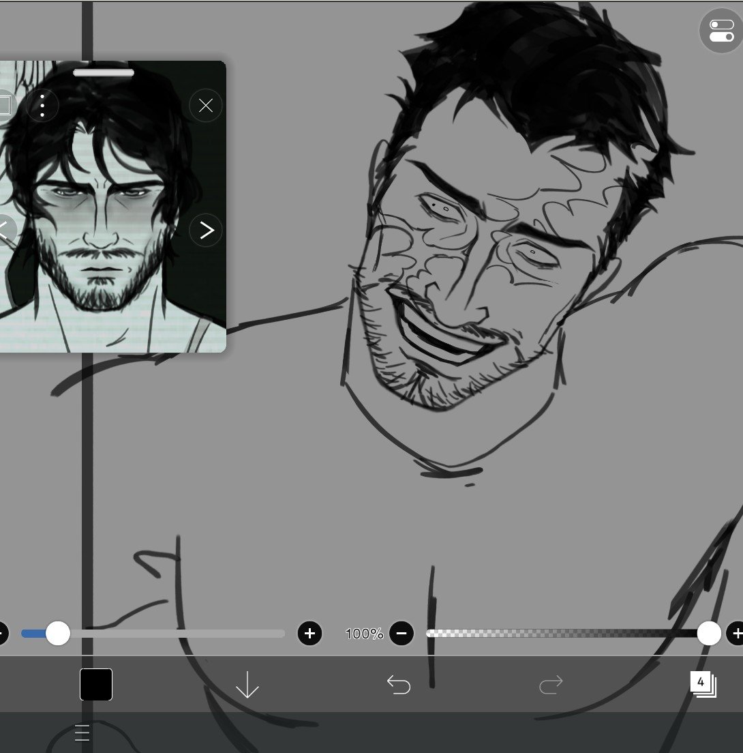The width and height of the screenshot is (743, 753).
Task: Open the layers panel showing 4
Action: click(x=703, y=684)
